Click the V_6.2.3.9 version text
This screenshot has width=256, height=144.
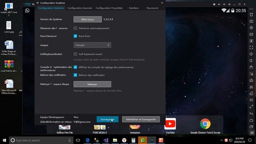click(x=108, y=19)
